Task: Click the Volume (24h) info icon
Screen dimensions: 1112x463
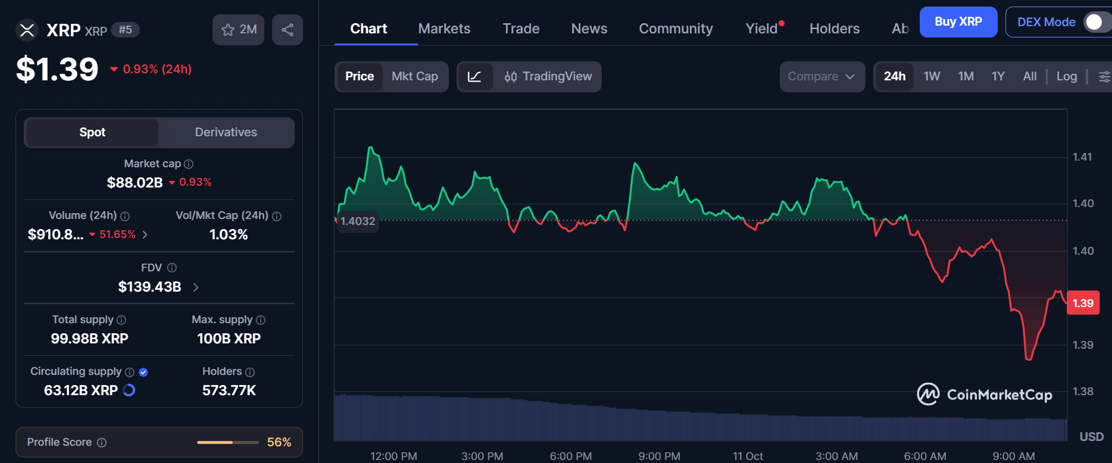Action: 125,216
